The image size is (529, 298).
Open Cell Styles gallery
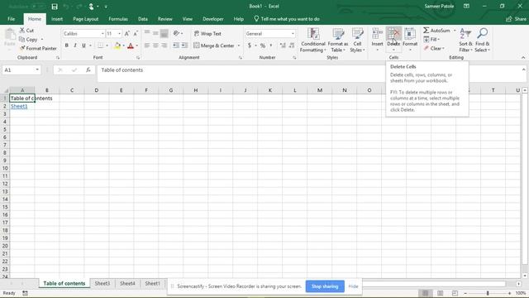pos(357,41)
